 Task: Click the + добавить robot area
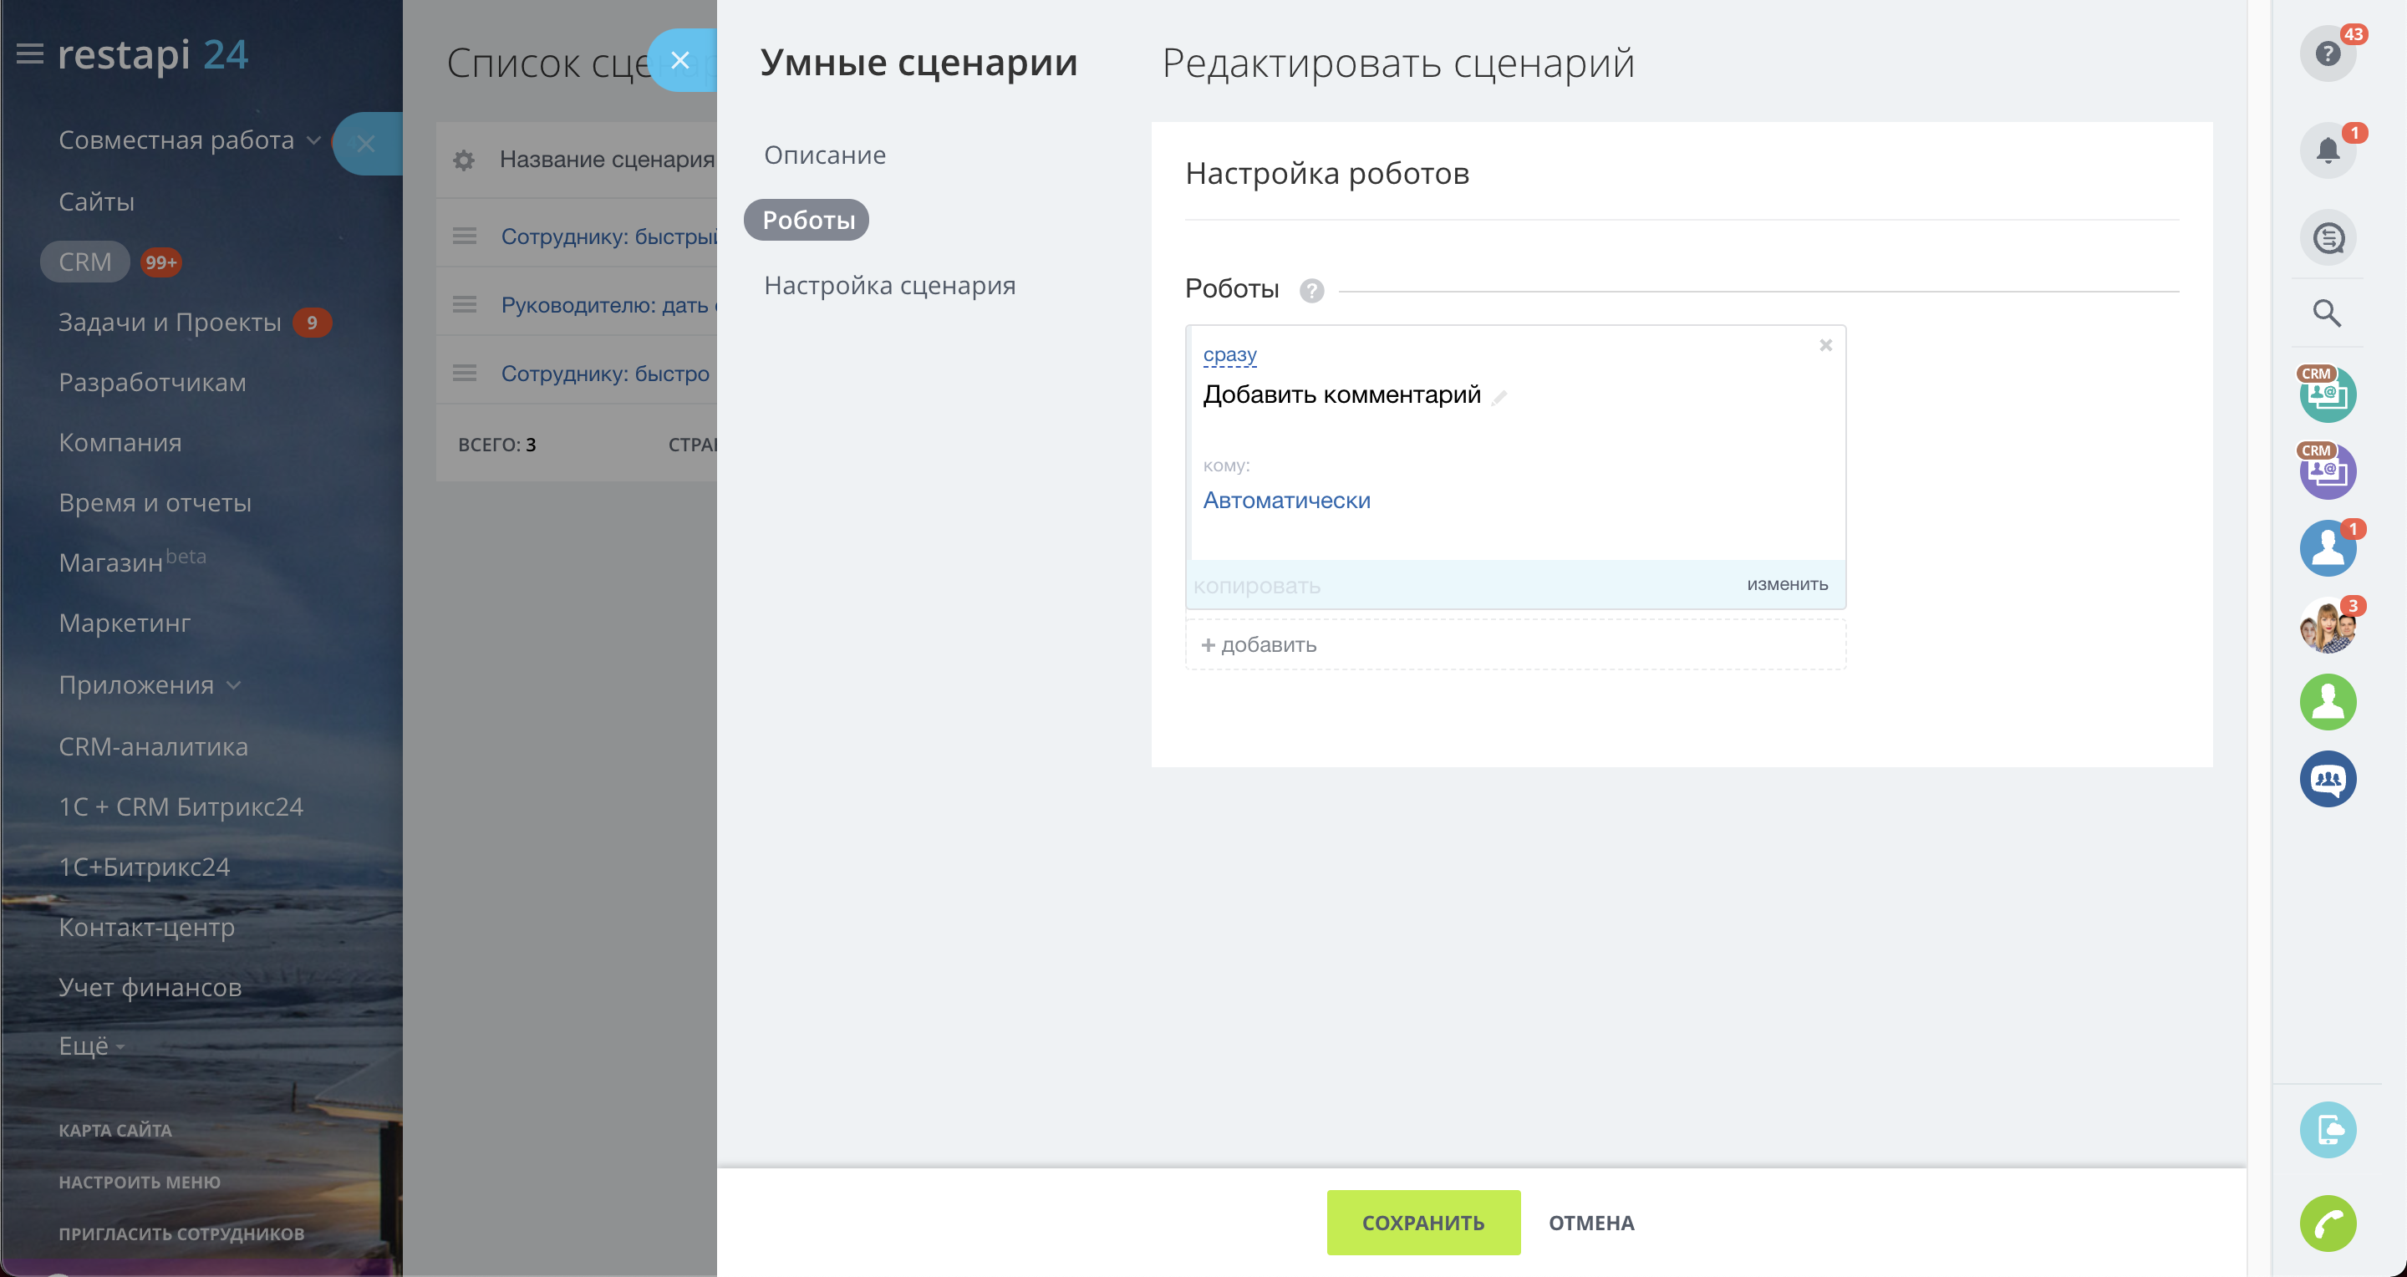click(x=1259, y=644)
